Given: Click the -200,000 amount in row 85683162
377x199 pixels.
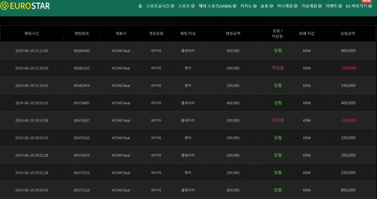Looking at the screenshot, I should (348, 68).
